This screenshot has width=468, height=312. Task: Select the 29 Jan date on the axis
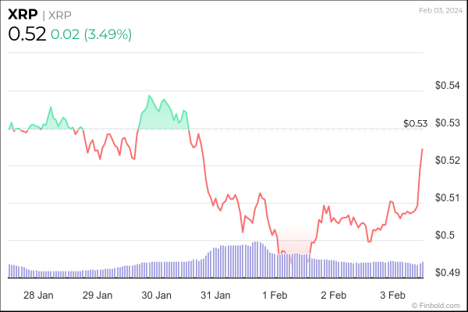[97, 296]
